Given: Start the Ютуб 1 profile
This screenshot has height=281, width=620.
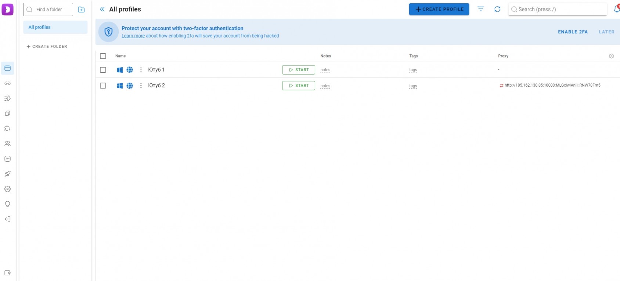Looking at the screenshot, I should click(x=299, y=70).
